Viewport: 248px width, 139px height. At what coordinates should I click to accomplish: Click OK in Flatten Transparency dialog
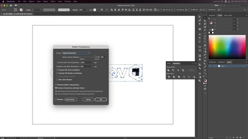click(x=101, y=100)
